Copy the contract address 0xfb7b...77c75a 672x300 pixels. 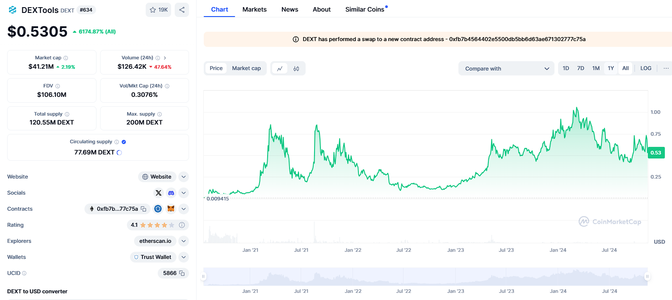pos(143,209)
